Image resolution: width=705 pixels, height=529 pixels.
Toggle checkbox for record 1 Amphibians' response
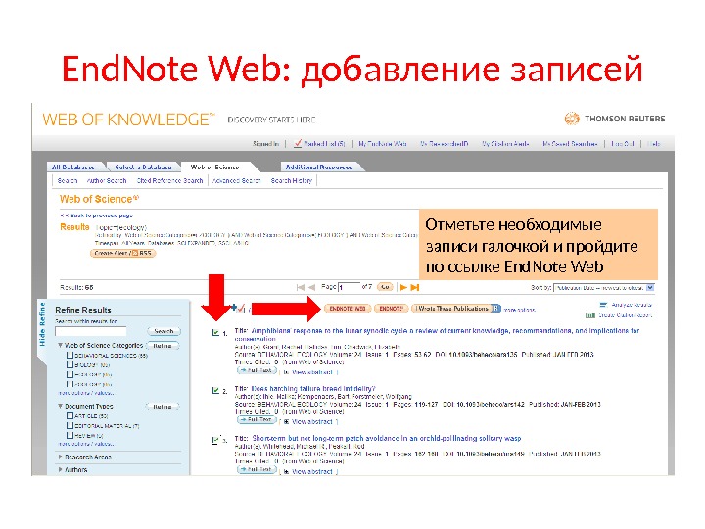215,333
